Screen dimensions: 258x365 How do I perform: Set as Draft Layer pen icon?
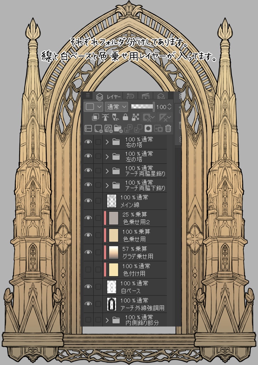115,117
